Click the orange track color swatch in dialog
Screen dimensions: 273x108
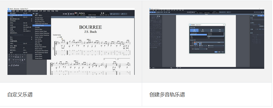[x=195, y=42]
